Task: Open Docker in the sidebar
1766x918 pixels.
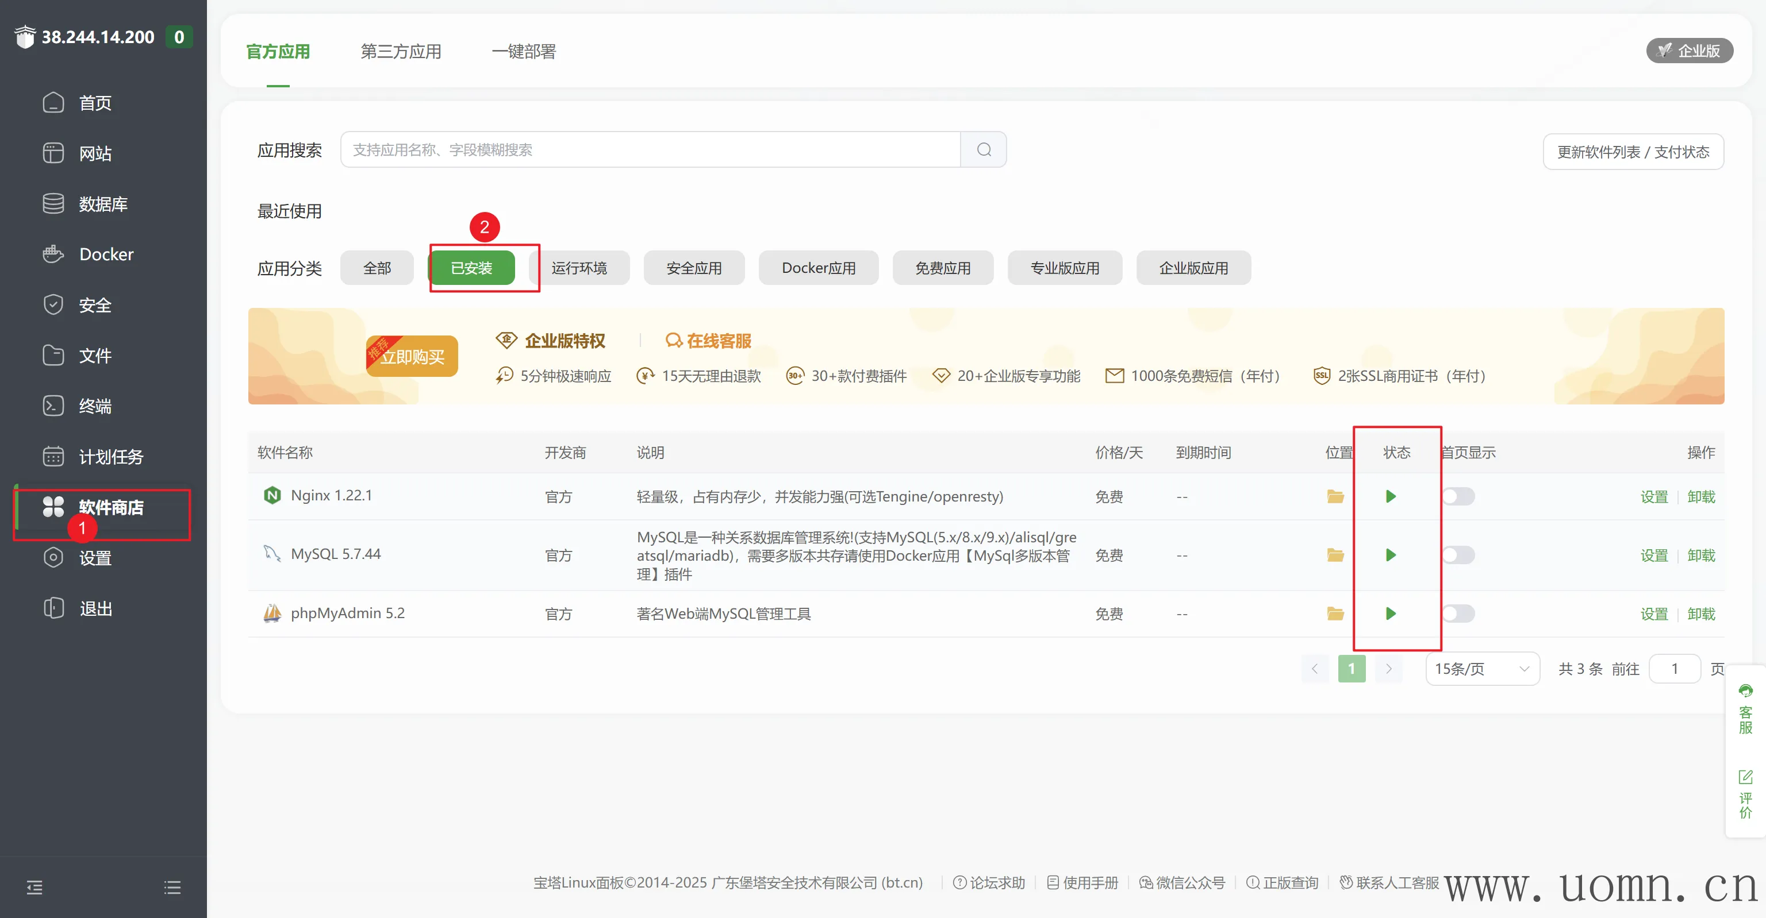Action: point(106,254)
